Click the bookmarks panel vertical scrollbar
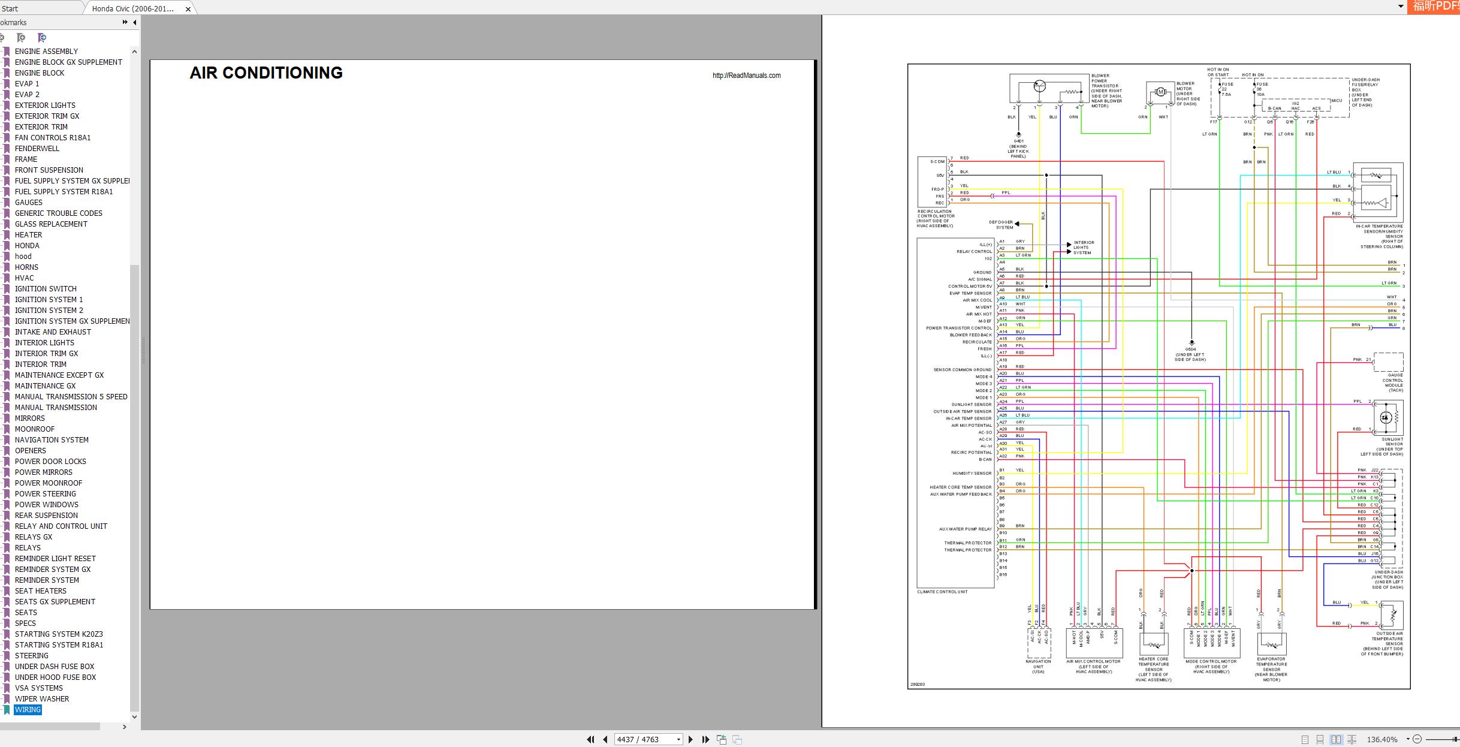The image size is (1460, 747). click(134, 384)
